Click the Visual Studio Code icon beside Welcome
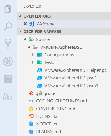 coord(31,24)
